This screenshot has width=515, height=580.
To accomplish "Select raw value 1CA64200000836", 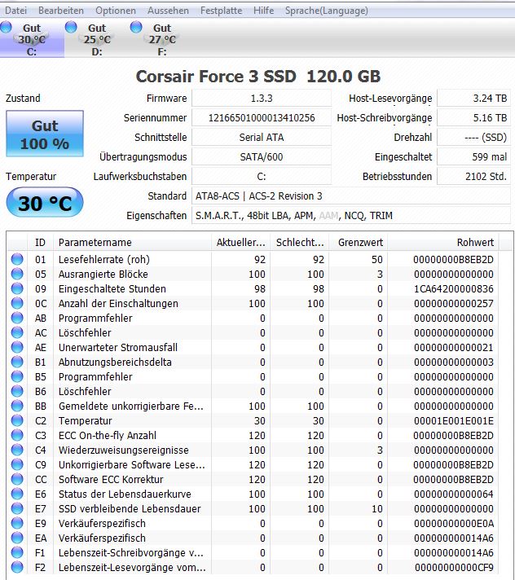I will (454, 289).
